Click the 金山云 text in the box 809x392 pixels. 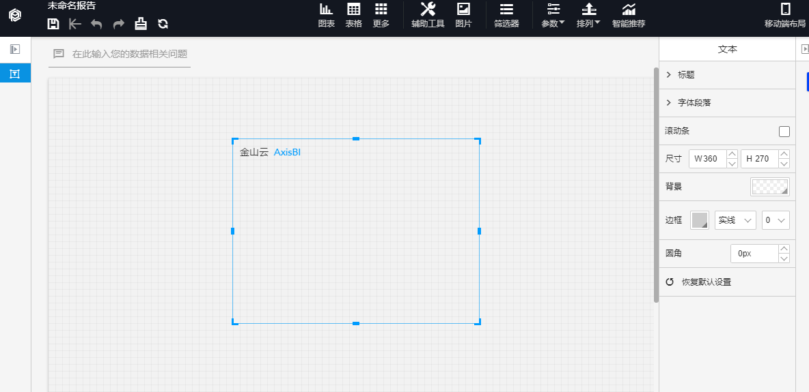tap(254, 152)
